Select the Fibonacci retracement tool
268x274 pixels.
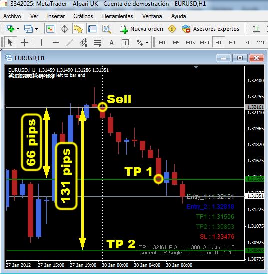point(97,43)
